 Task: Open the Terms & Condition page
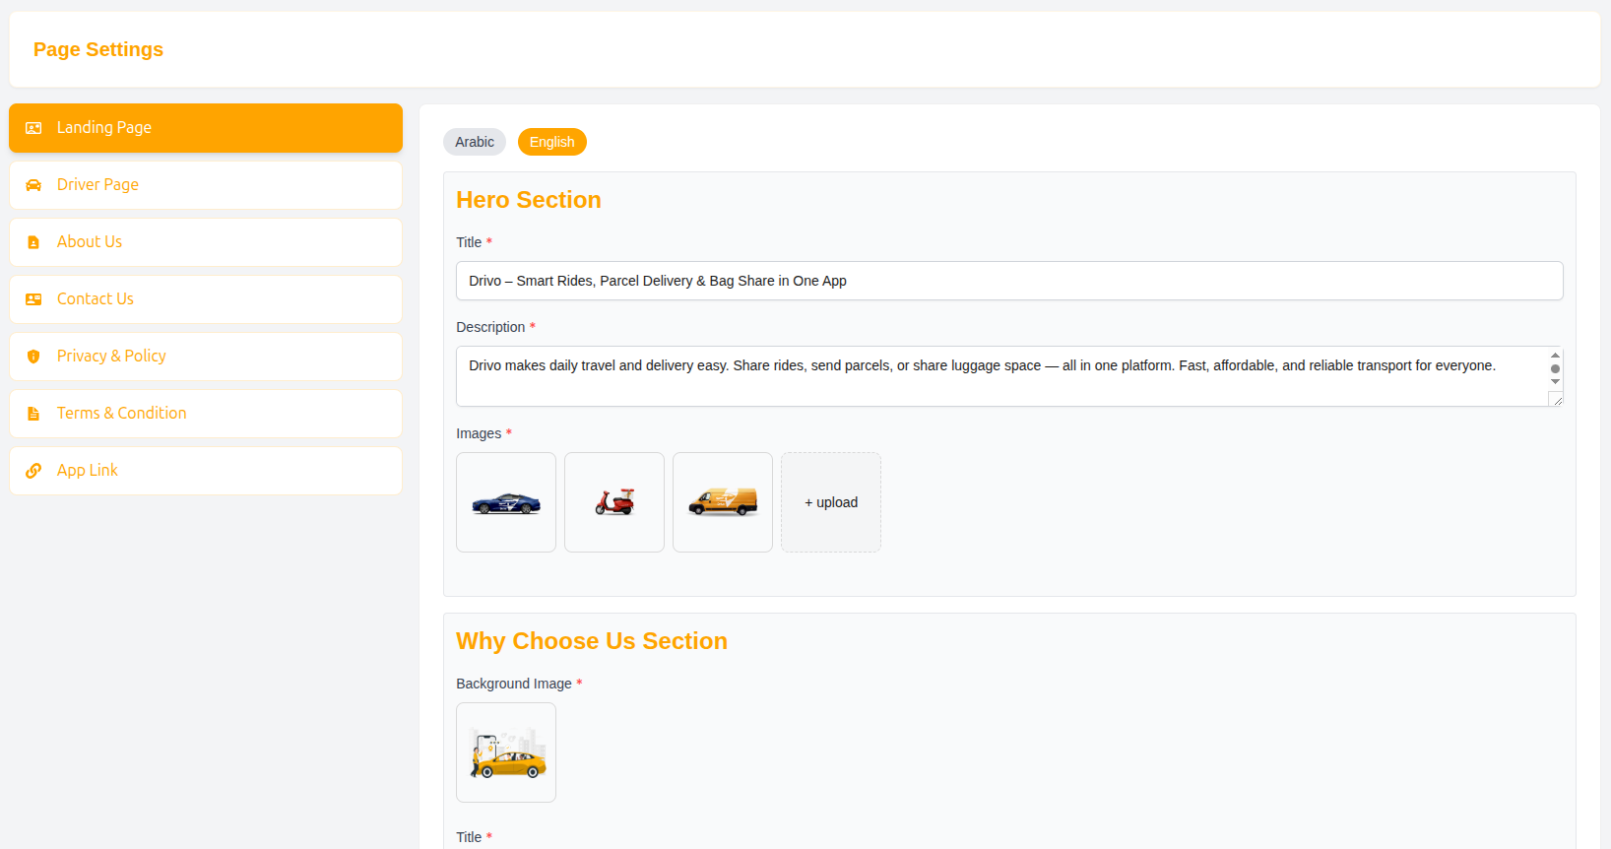tap(206, 414)
